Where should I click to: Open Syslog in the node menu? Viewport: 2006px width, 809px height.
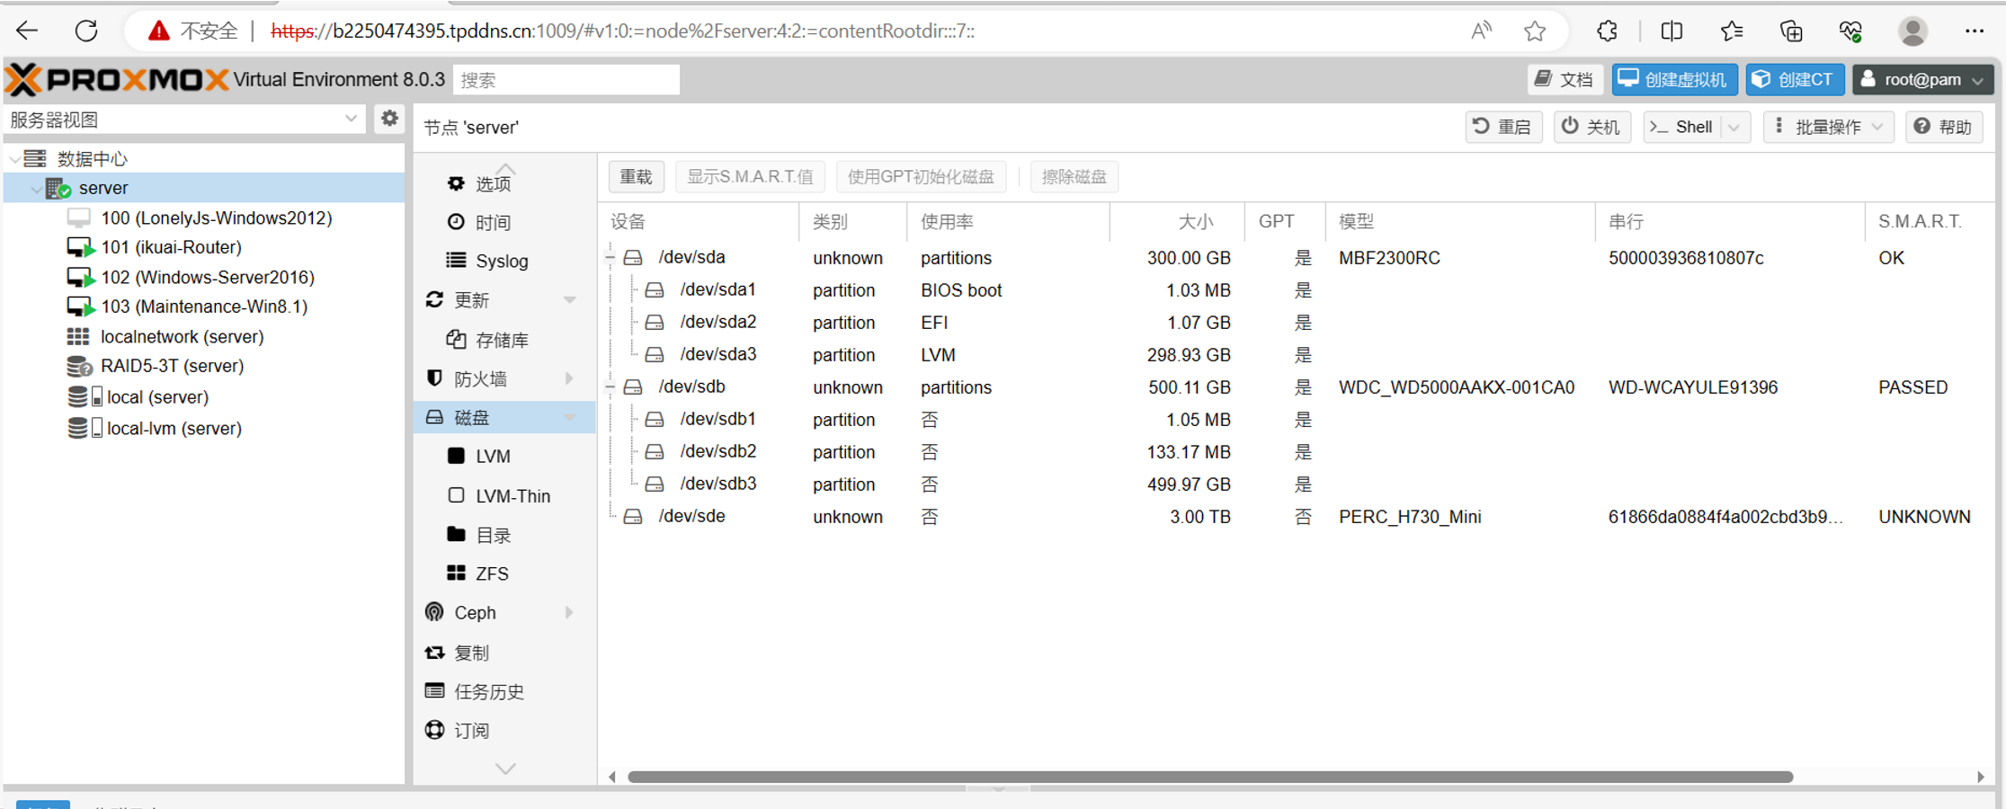[x=501, y=262]
